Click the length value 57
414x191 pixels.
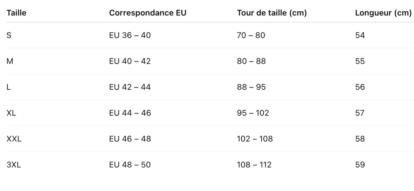[x=360, y=113]
